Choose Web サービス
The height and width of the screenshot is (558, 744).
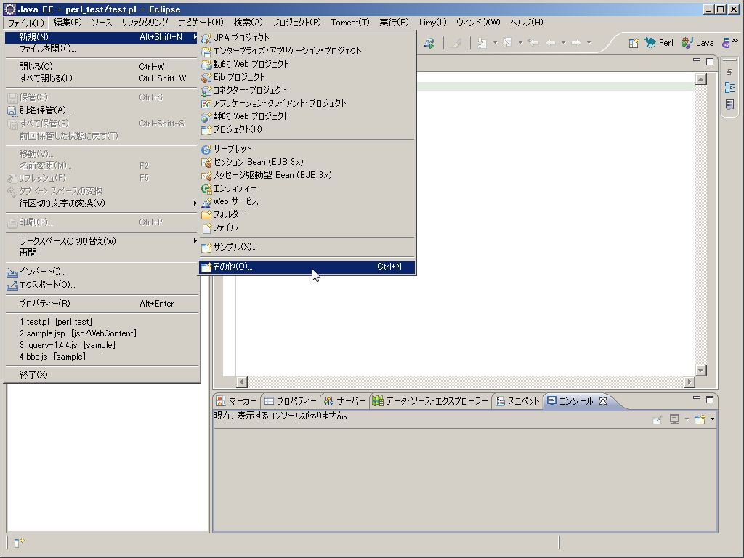click(307, 201)
